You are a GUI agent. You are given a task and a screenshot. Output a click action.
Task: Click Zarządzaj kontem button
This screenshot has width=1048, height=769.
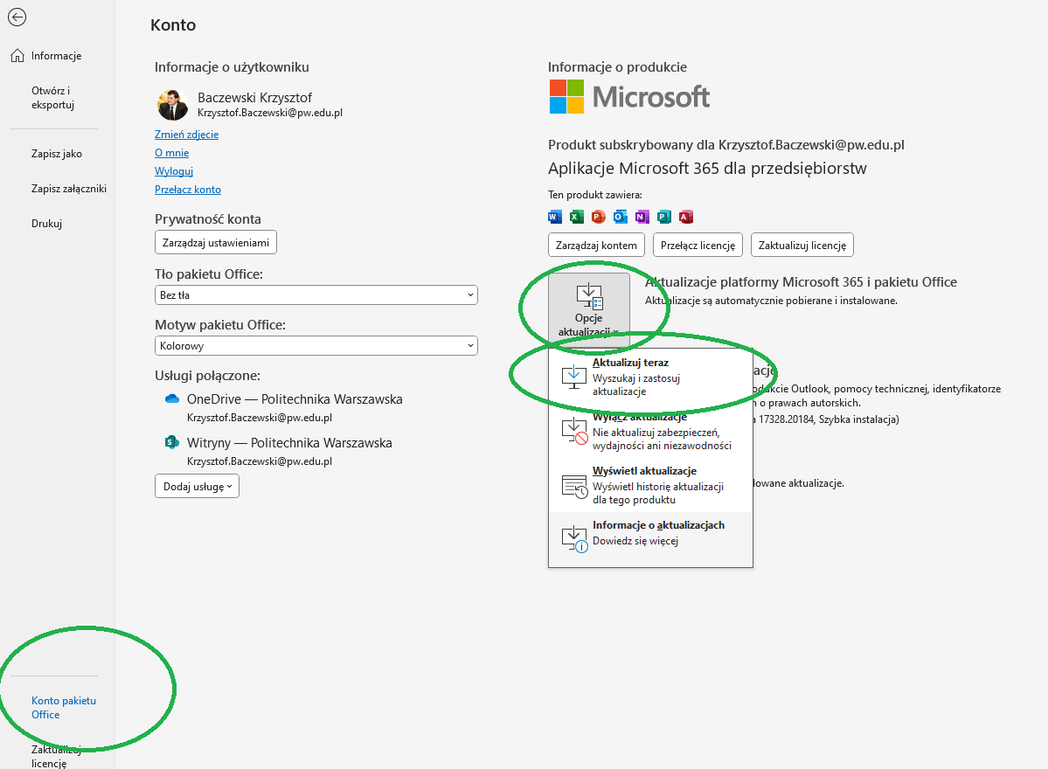click(596, 246)
